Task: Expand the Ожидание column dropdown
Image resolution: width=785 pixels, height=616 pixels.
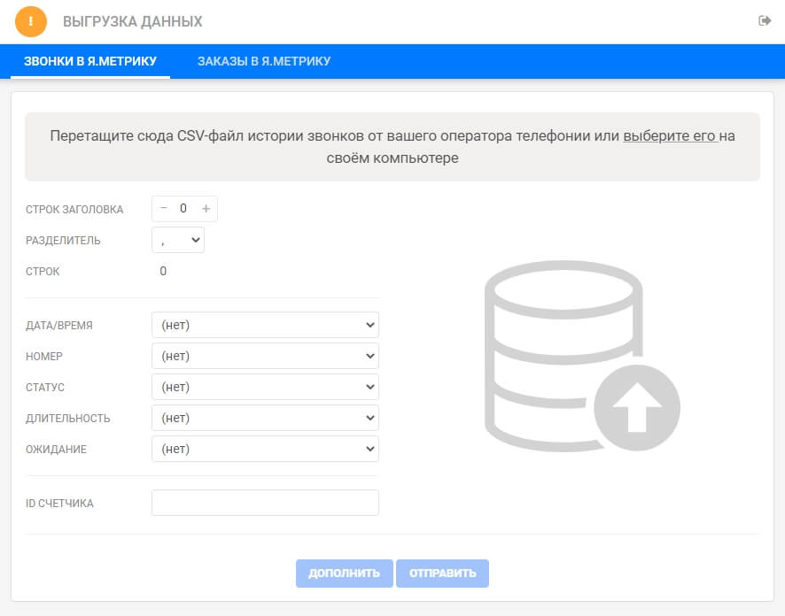Action: pos(265,450)
